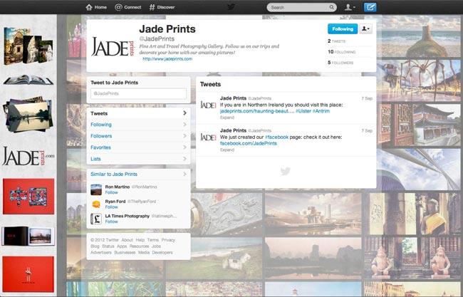Screen dimensions: 463x297
Task: Select Followers in the profile sidebar menu
Action: click(x=138, y=136)
